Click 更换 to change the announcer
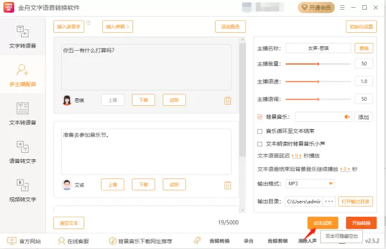The image size is (386, 249). click(363, 48)
